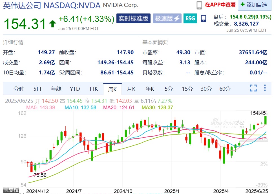The width and height of the screenshot is (274, 194).
Task: Click the 开盘 value 149.27
Action: coord(46,53)
